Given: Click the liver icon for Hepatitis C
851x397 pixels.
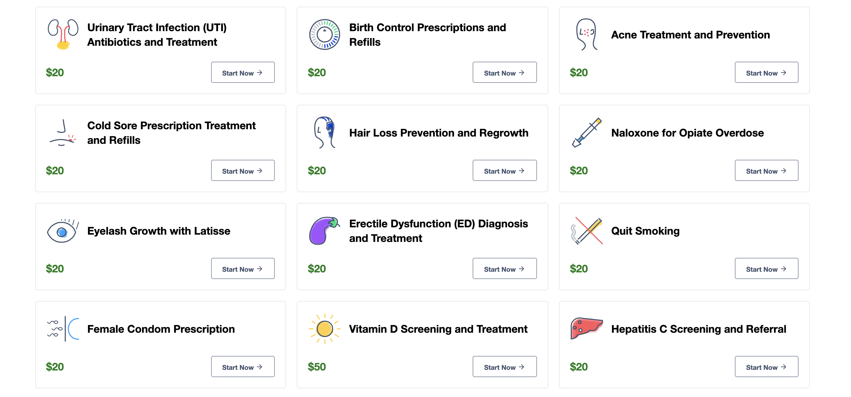Looking at the screenshot, I should point(586,328).
